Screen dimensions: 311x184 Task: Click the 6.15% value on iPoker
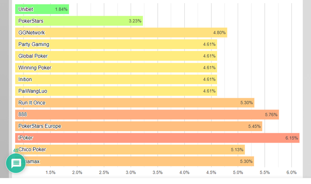tap(291, 138)
